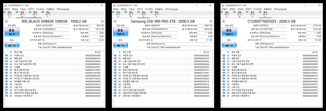Screen dimensions: 326x111
Task: Go to previous disk in WD_BLACK window
Action: pos(7,21)
